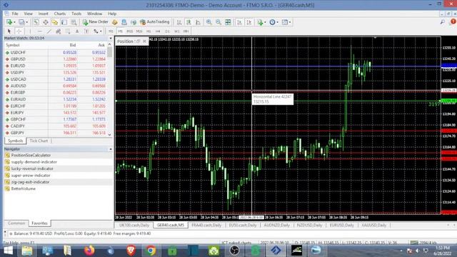457x257 pixels.
Task: Select the Fibonacci retracement tool
Action: (68, 31)
